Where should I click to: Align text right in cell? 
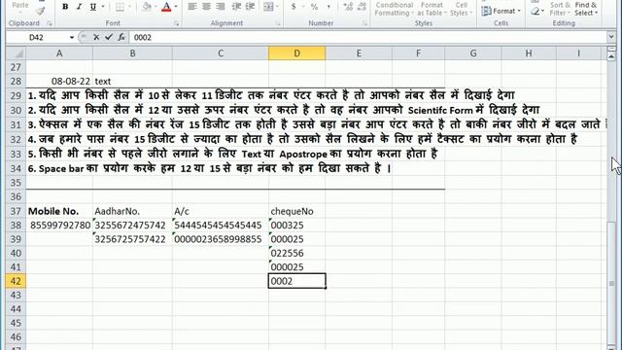[x=221, y=7]
